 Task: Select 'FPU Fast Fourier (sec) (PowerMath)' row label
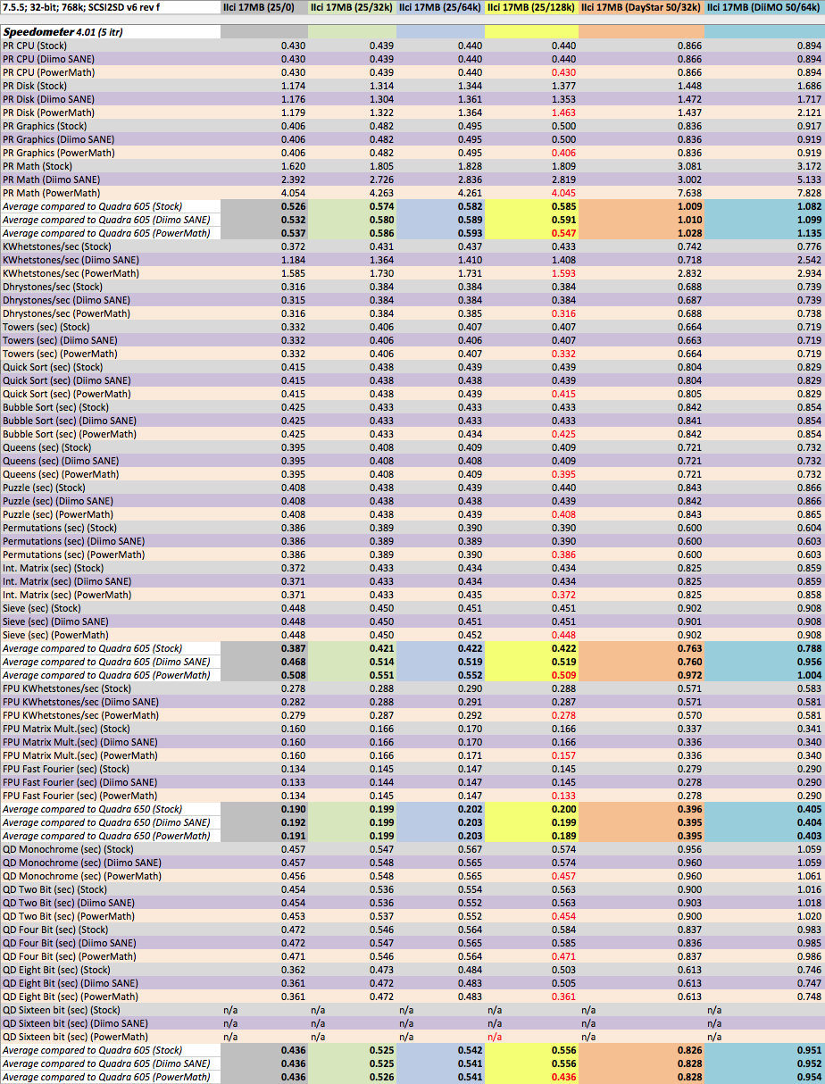pyautogui.click(x=80, y=795)
